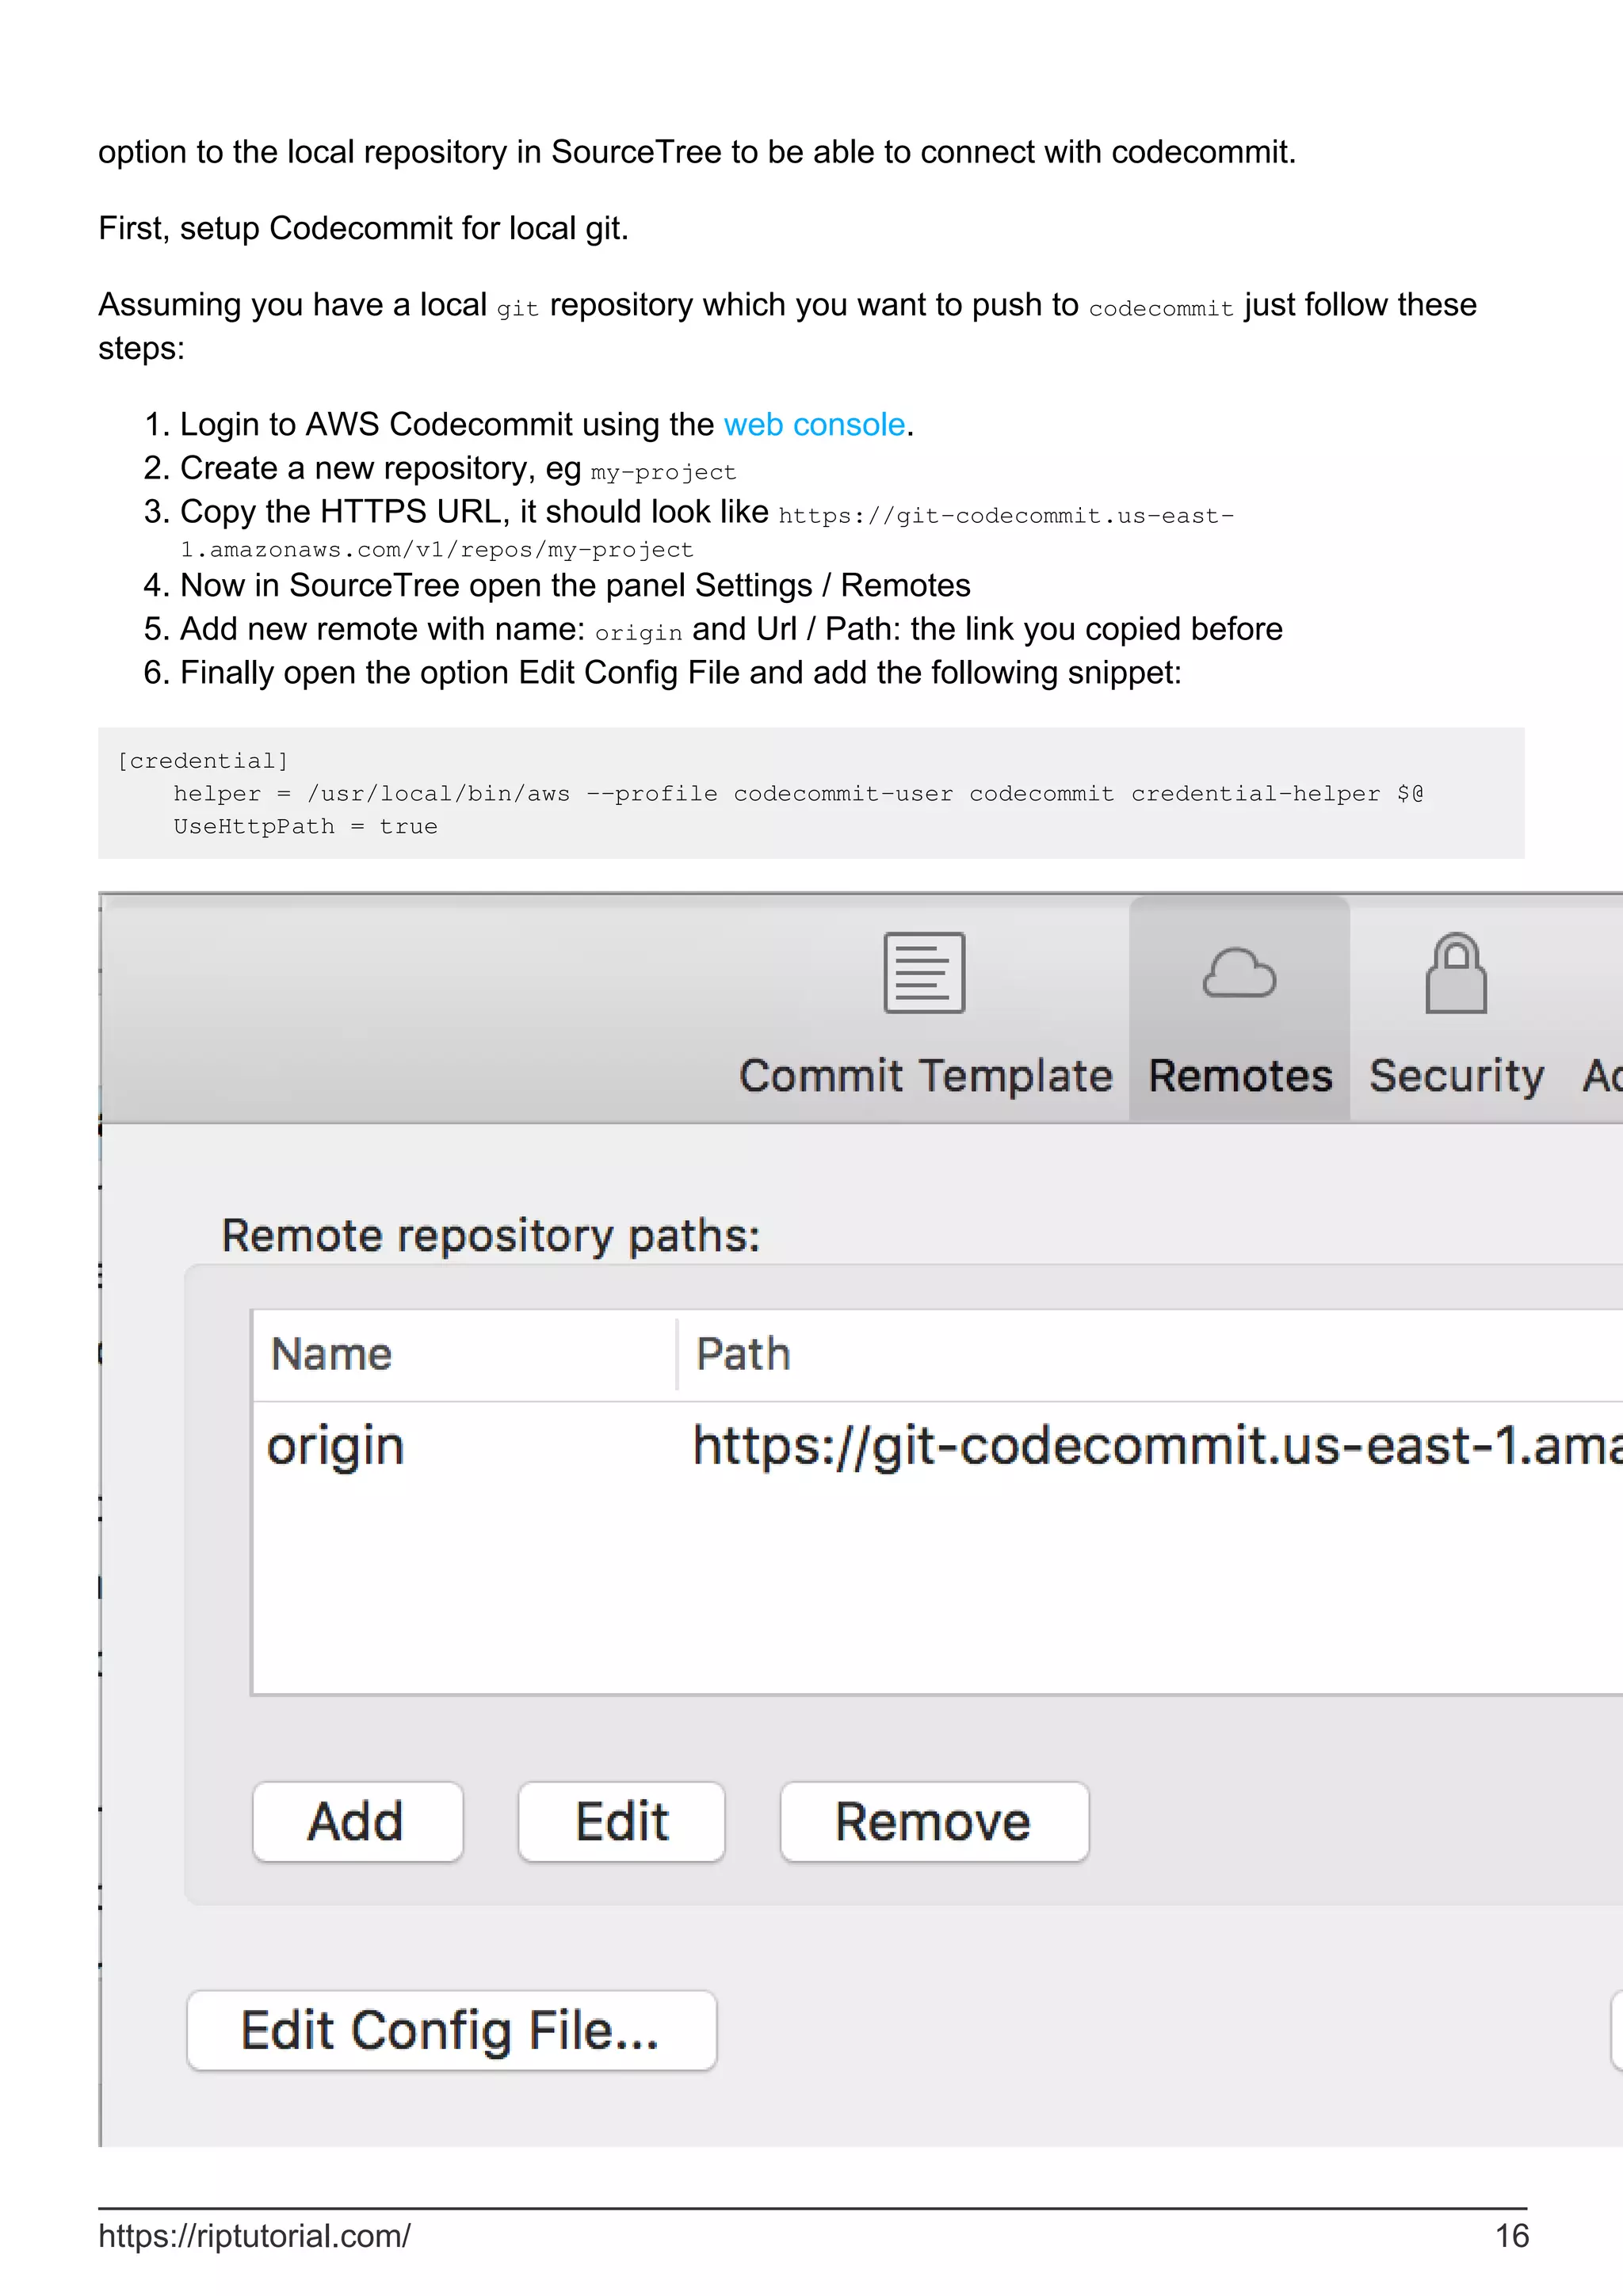Click the Path column header

click(x=743, y=1354)
